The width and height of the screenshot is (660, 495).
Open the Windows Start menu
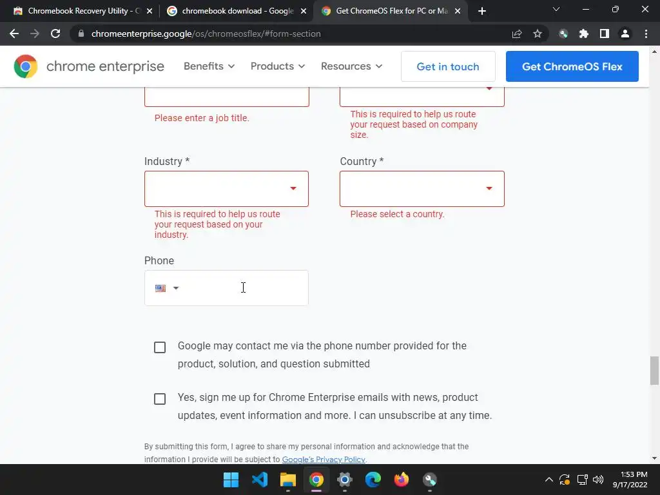tap(231, 480)
